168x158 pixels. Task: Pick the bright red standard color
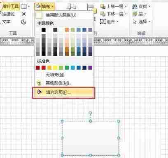(44, 68)
